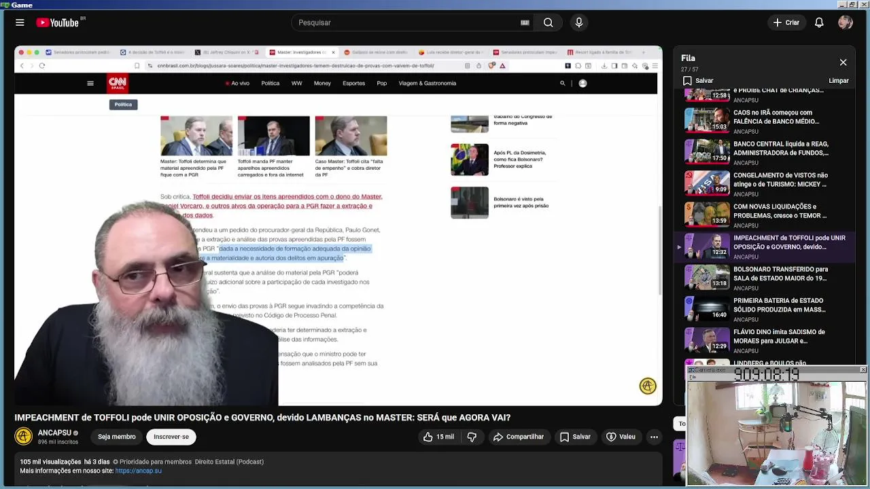The height and width of the screenshot is (489, 870).
Task: Open the Criar create menu
Action: coord(786,22)
